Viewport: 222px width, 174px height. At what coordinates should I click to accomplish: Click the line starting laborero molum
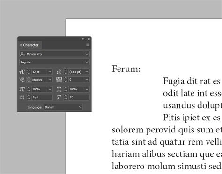point(167,166)
